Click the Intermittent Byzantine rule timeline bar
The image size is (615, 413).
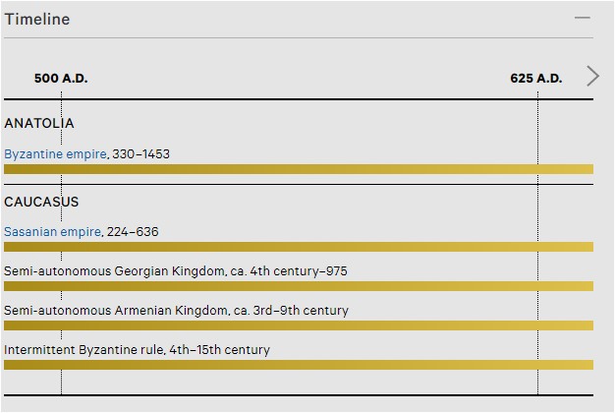click(x=299, y=365)
